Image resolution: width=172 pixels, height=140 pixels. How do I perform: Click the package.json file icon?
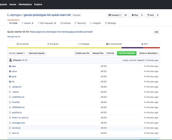point(10,123)
